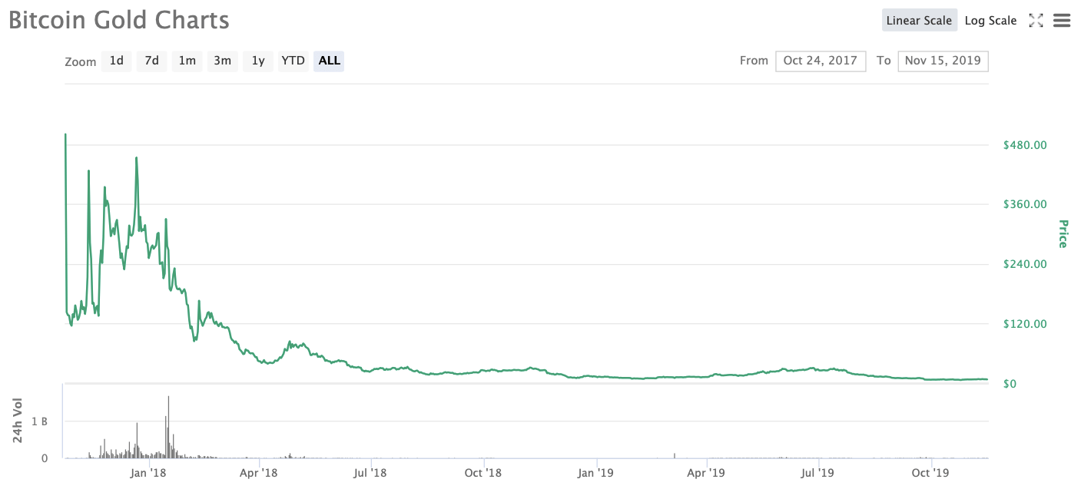Image resolution: width=1081 pixels, height=489 pixels.
Task: Click the 1 B volume axis label
Action: click(39, 421)
